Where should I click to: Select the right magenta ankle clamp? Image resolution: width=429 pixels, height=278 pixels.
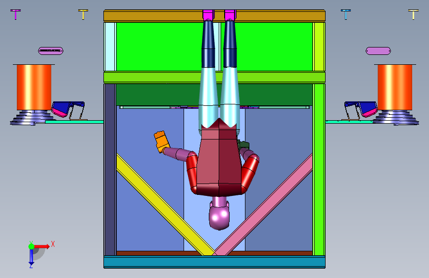[x=230, y=15]
